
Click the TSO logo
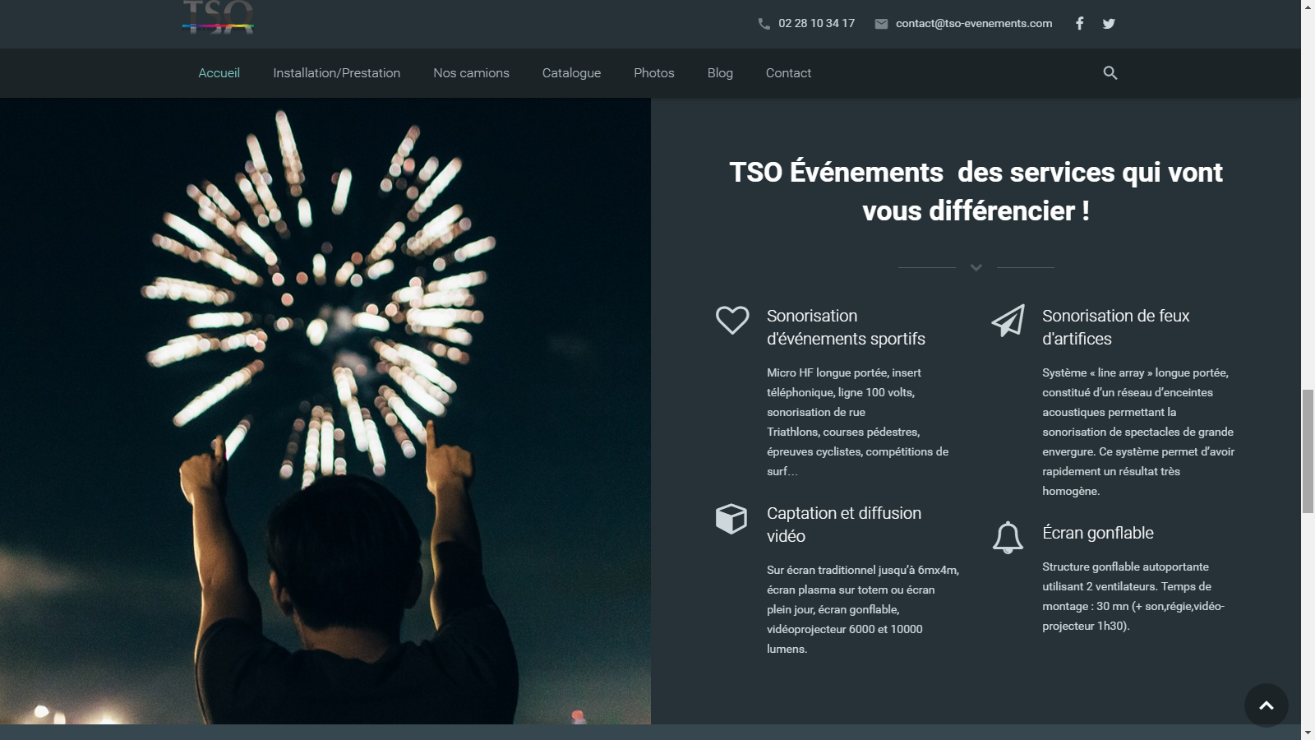tap(218, 17)
